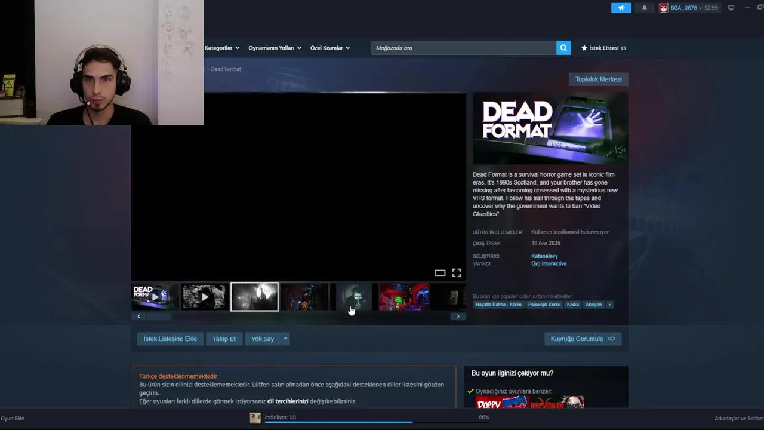The width and height of the screenshot is (764, 430).
Task: Expand the Özel Kısımlar menu
Action: pyautogui.click(x=330, y=48)
